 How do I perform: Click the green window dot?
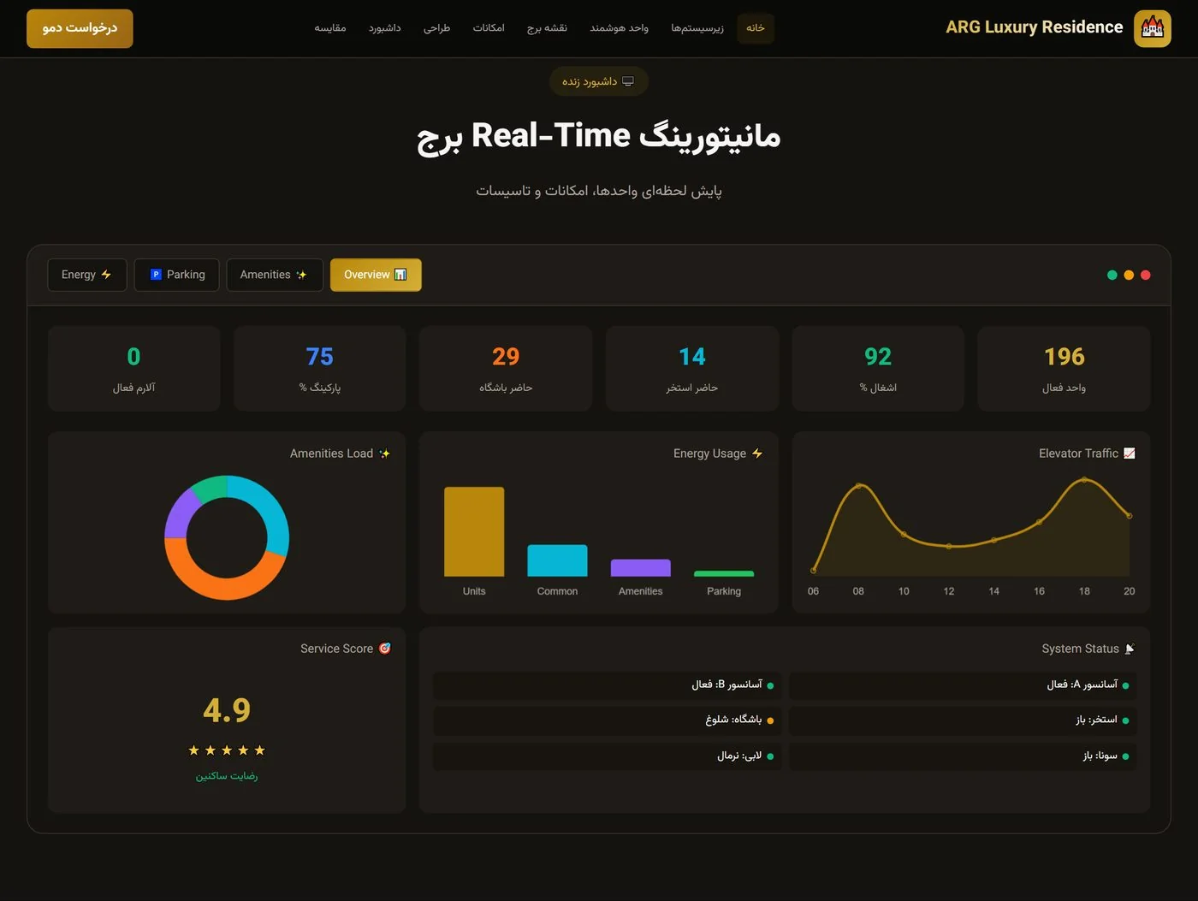(1112, 275)
